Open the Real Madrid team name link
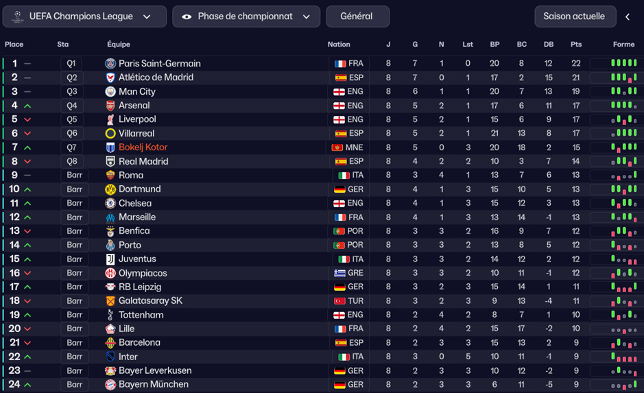The height and width of the screenshot is (393, 644). 143,162
